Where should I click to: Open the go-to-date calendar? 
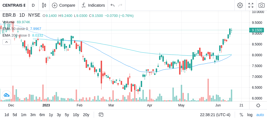tap(101, 115)
